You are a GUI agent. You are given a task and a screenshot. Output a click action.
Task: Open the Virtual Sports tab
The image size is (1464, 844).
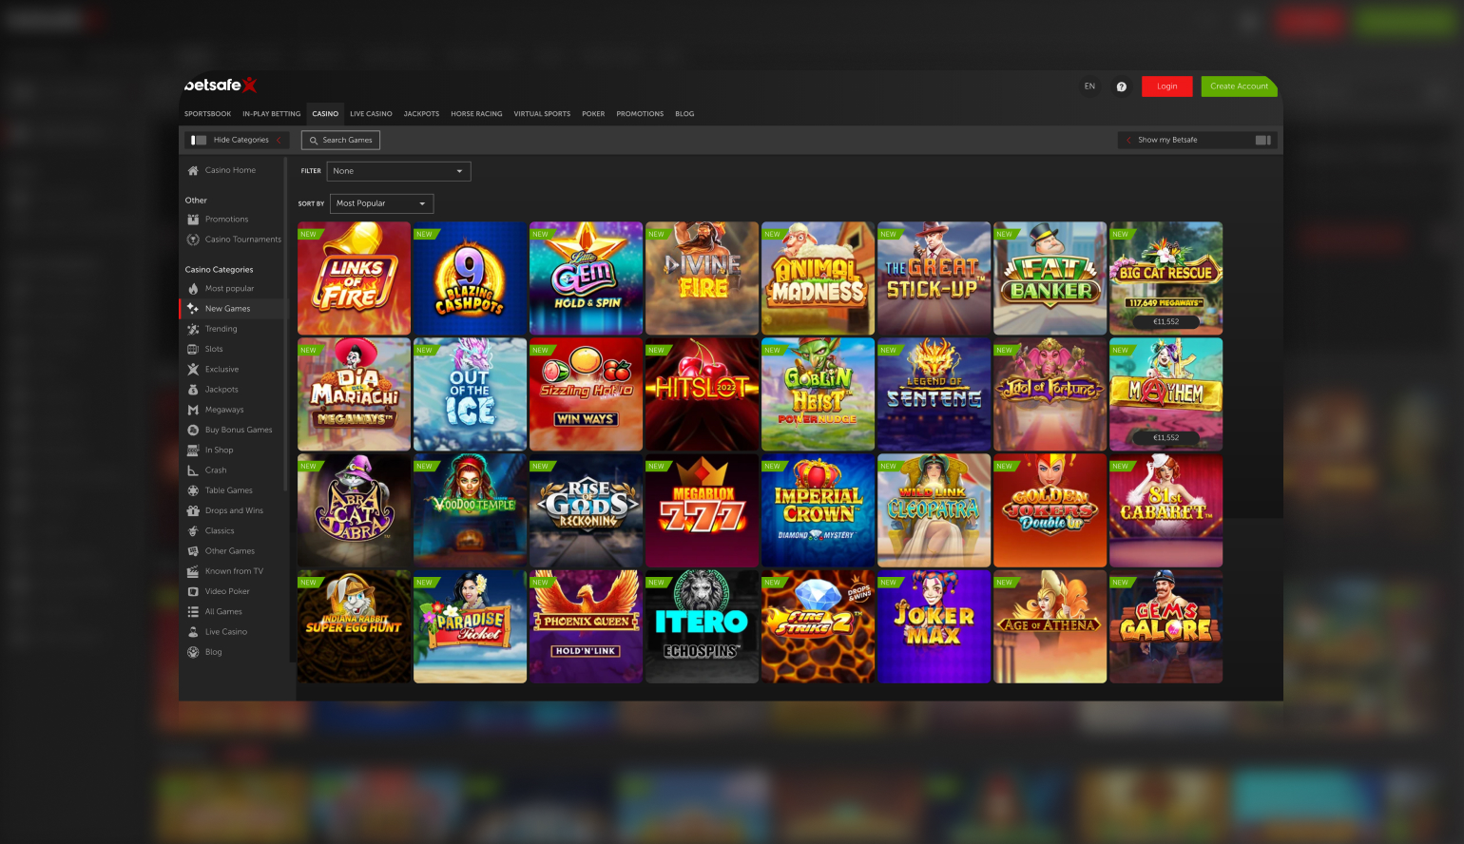(x=542, y=114)
